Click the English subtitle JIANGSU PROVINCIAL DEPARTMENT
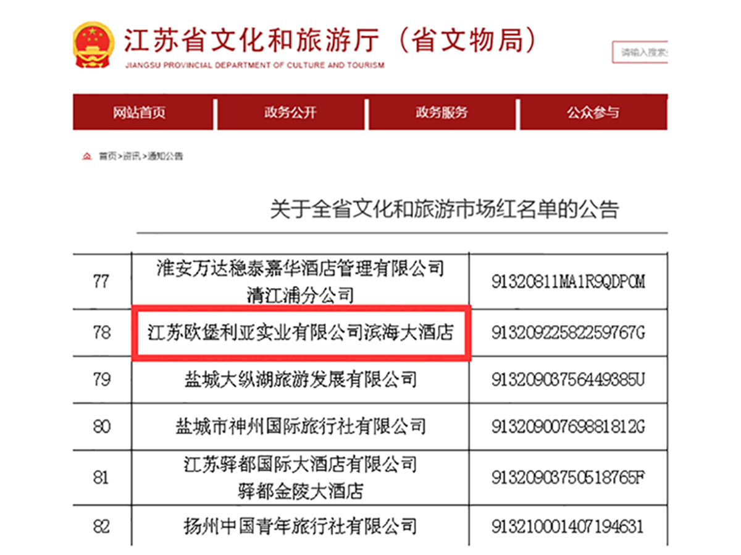 [x=254, y=65]
